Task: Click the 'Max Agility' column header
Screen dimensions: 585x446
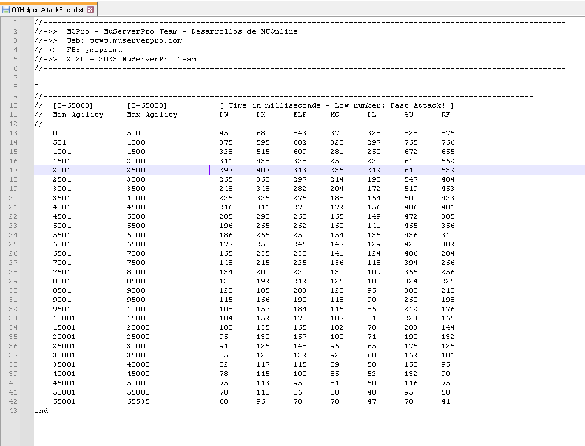Action: (x=152, y=115)
